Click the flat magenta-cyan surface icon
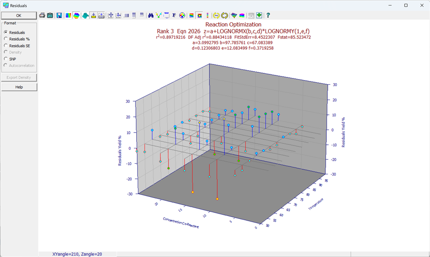 click(x=242, y=15)
